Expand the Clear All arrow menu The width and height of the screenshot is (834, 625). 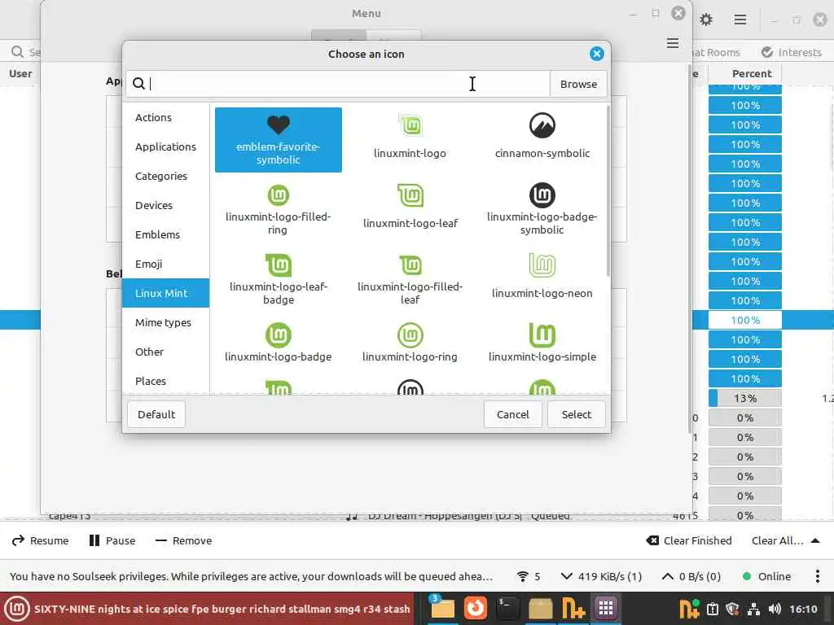814,540
